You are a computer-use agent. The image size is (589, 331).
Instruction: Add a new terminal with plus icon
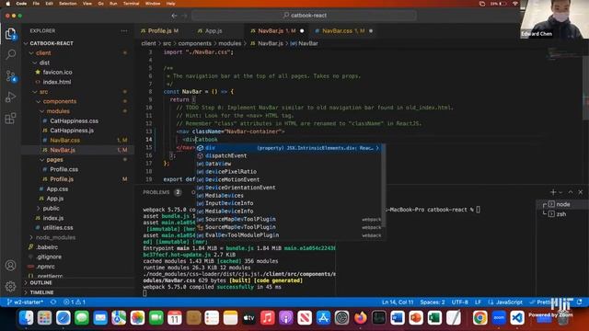(x=552, y=192)
